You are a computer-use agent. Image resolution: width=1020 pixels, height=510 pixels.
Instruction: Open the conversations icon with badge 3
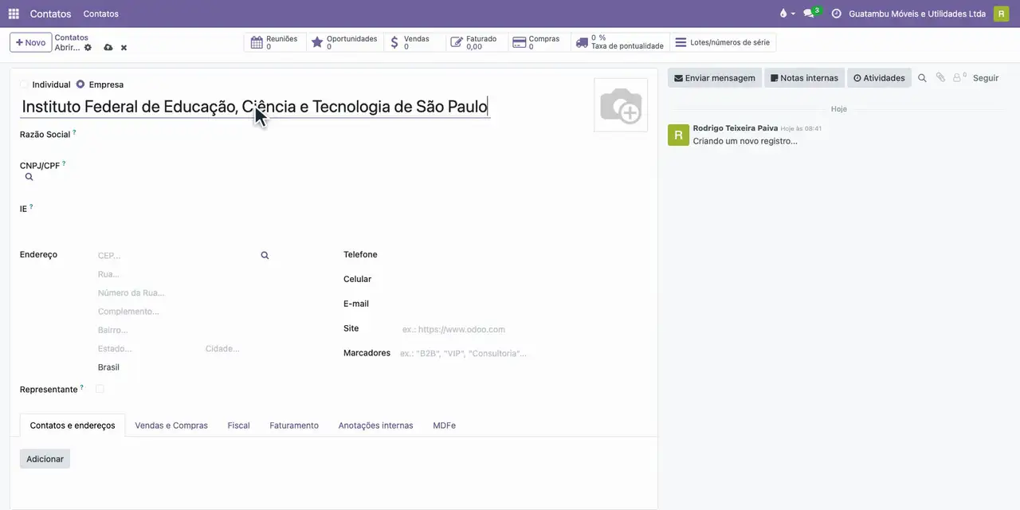pyautogui.click(x=811, y=14)
